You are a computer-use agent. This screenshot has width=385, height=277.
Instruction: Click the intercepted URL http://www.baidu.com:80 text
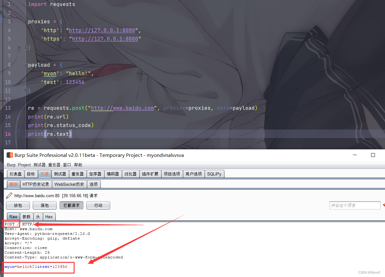37,196
